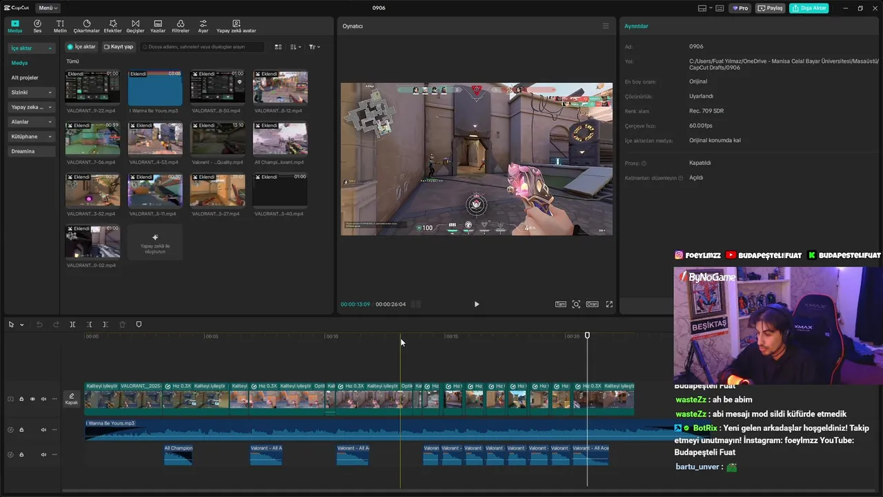This screenshot has width=883, height=497.
Task: Switch to the Ses audio tab
Action: coord(37,26)
